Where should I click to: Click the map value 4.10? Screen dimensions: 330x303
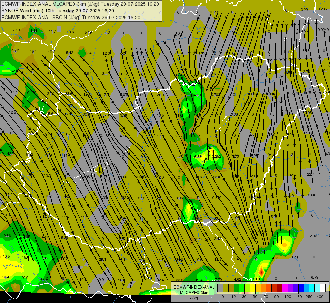pos(197,95)
